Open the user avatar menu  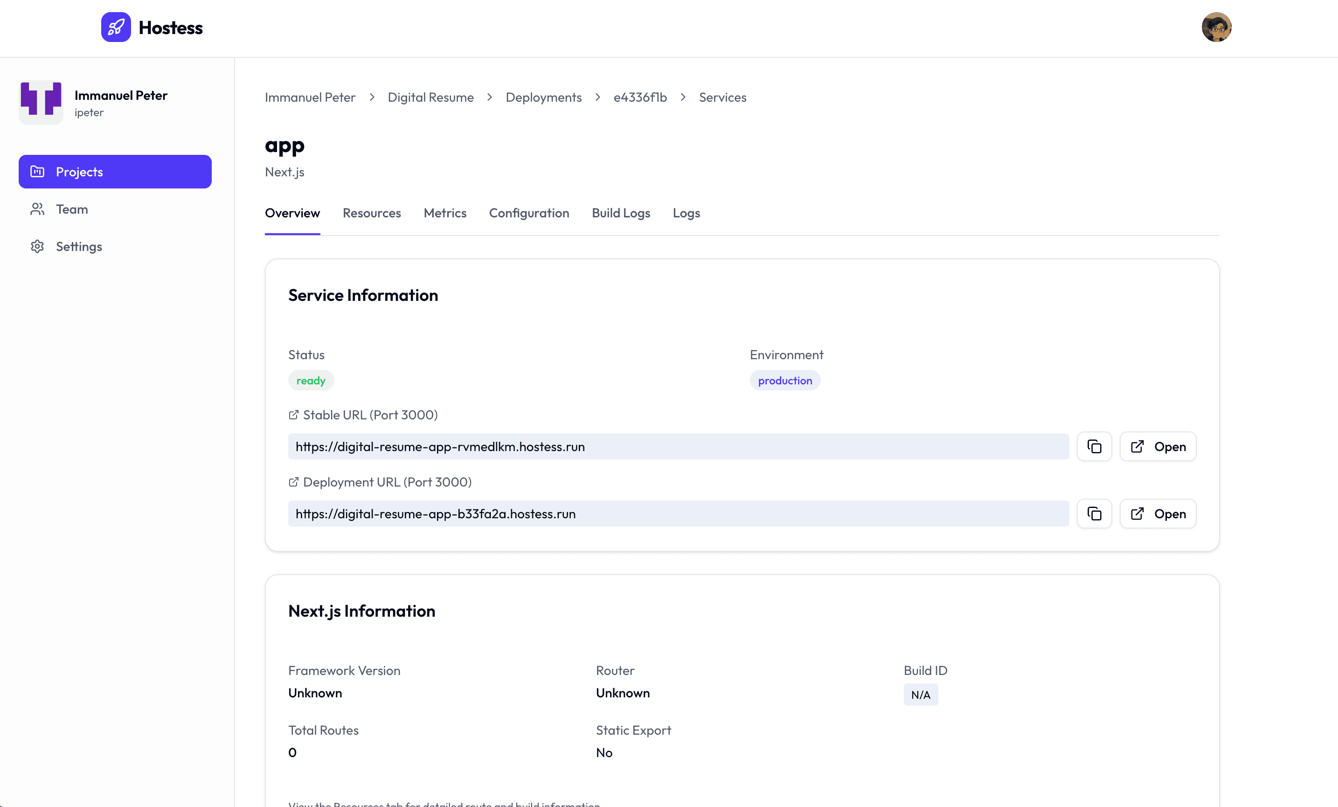pyautogui.click(x=1216, y=27)
